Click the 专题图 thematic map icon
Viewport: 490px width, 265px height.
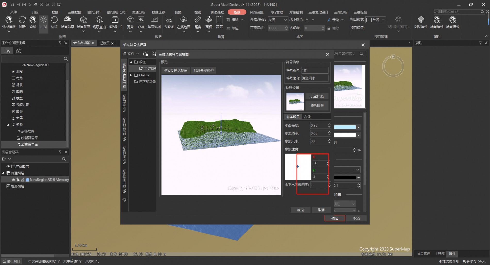169,20
